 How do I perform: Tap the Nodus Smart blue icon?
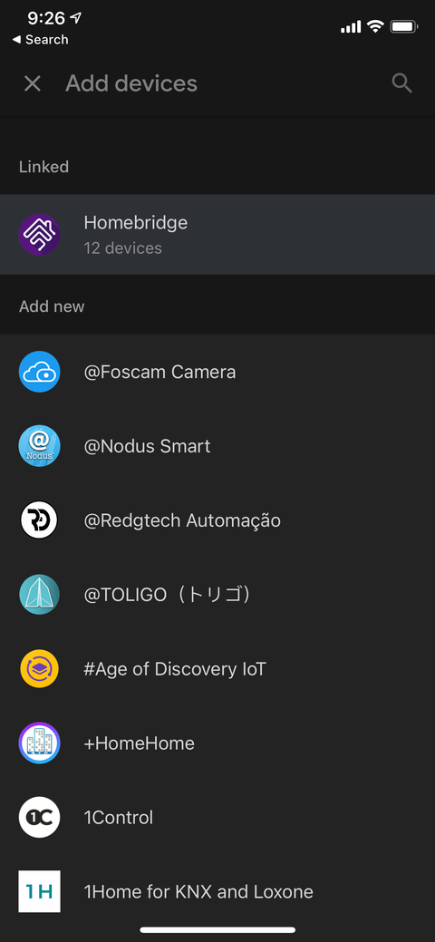[40, 446]
